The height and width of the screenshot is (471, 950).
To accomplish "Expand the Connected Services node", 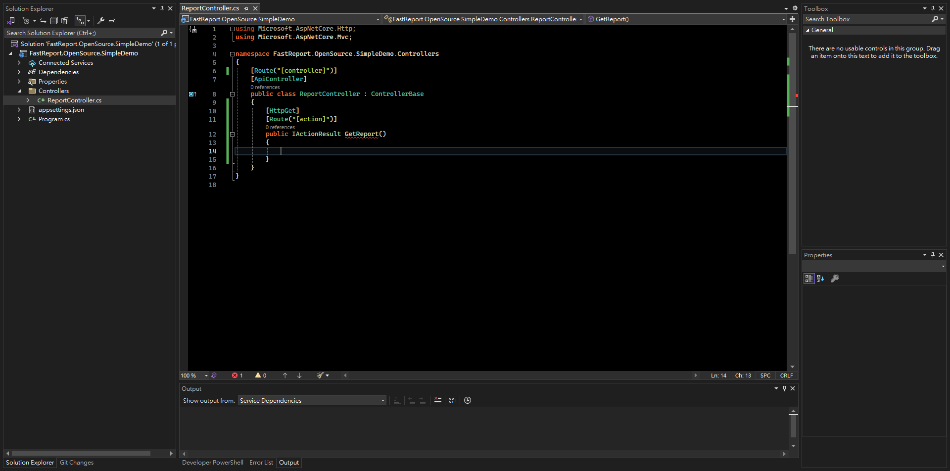I will click(19, 63).
